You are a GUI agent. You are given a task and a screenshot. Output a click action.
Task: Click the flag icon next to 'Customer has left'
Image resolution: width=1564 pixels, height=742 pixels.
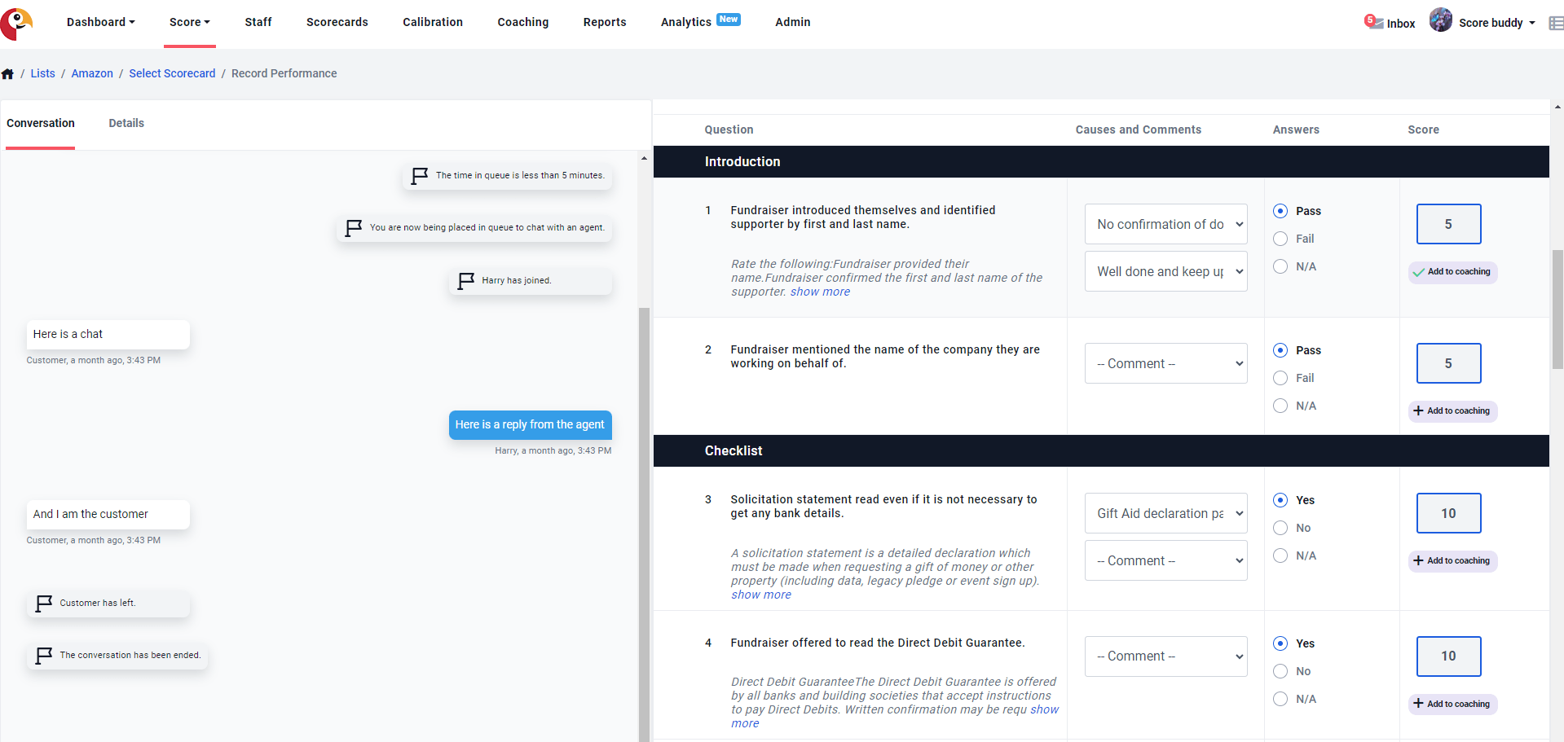[x=44, y=603]
